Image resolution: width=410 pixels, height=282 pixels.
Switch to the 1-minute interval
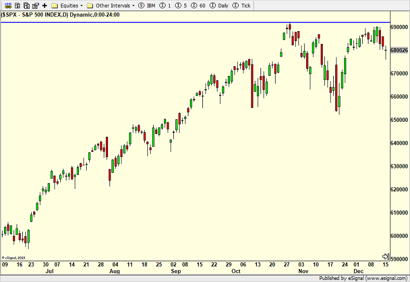(165, 6)
